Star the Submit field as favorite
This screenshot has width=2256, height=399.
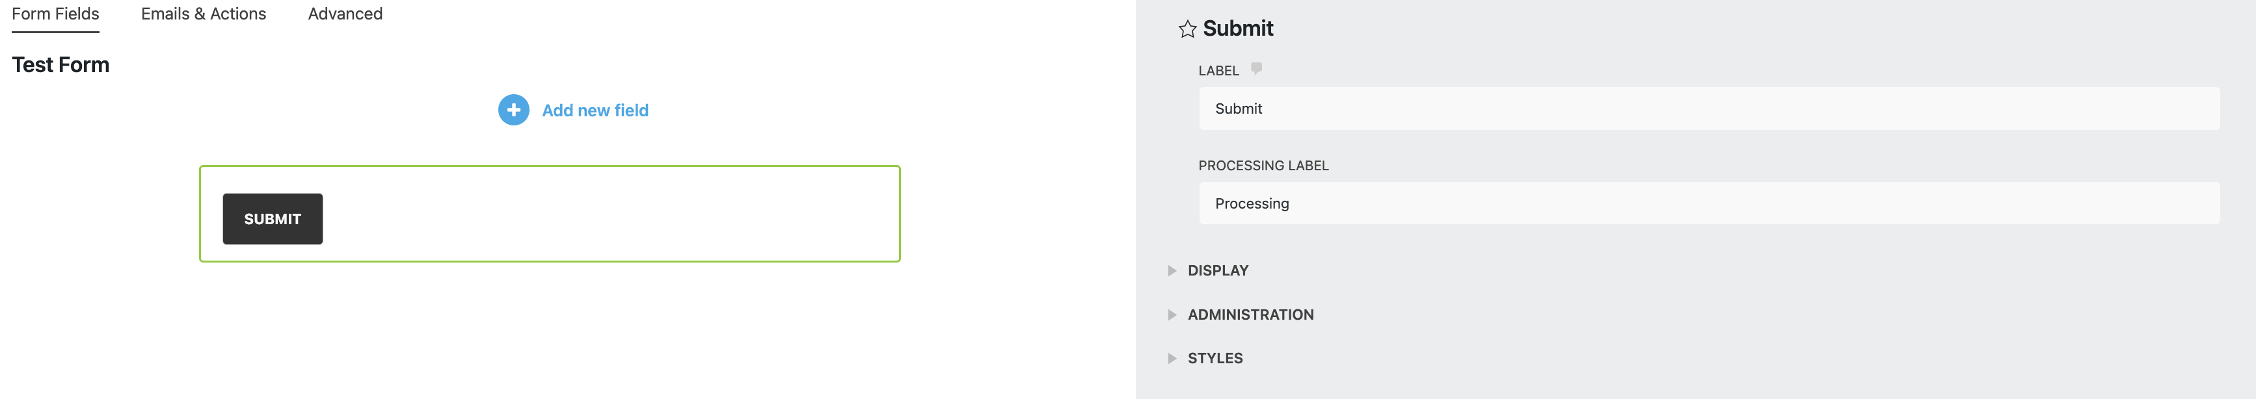click(x=1188, y=29)
